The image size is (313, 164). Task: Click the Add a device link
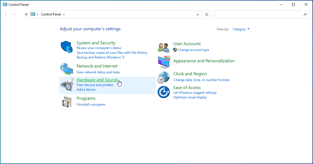(86, 90)
